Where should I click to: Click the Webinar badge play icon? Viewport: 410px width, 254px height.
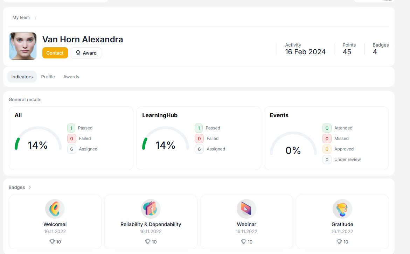click(246, 209)
